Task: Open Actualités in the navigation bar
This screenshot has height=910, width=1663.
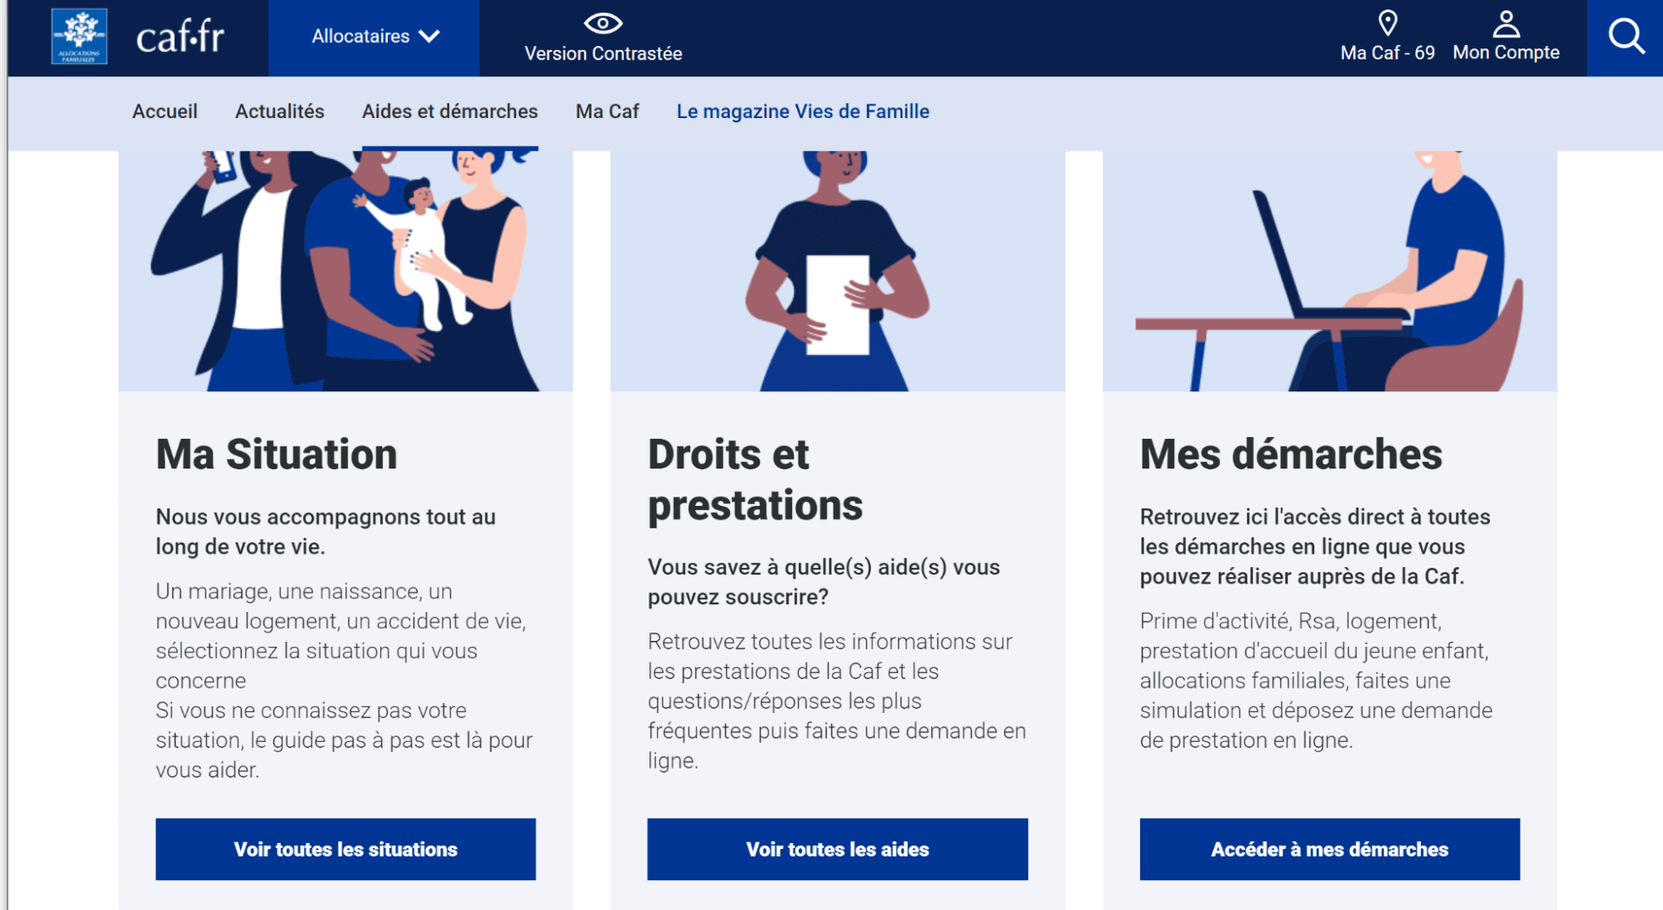Action: (279, 111)
